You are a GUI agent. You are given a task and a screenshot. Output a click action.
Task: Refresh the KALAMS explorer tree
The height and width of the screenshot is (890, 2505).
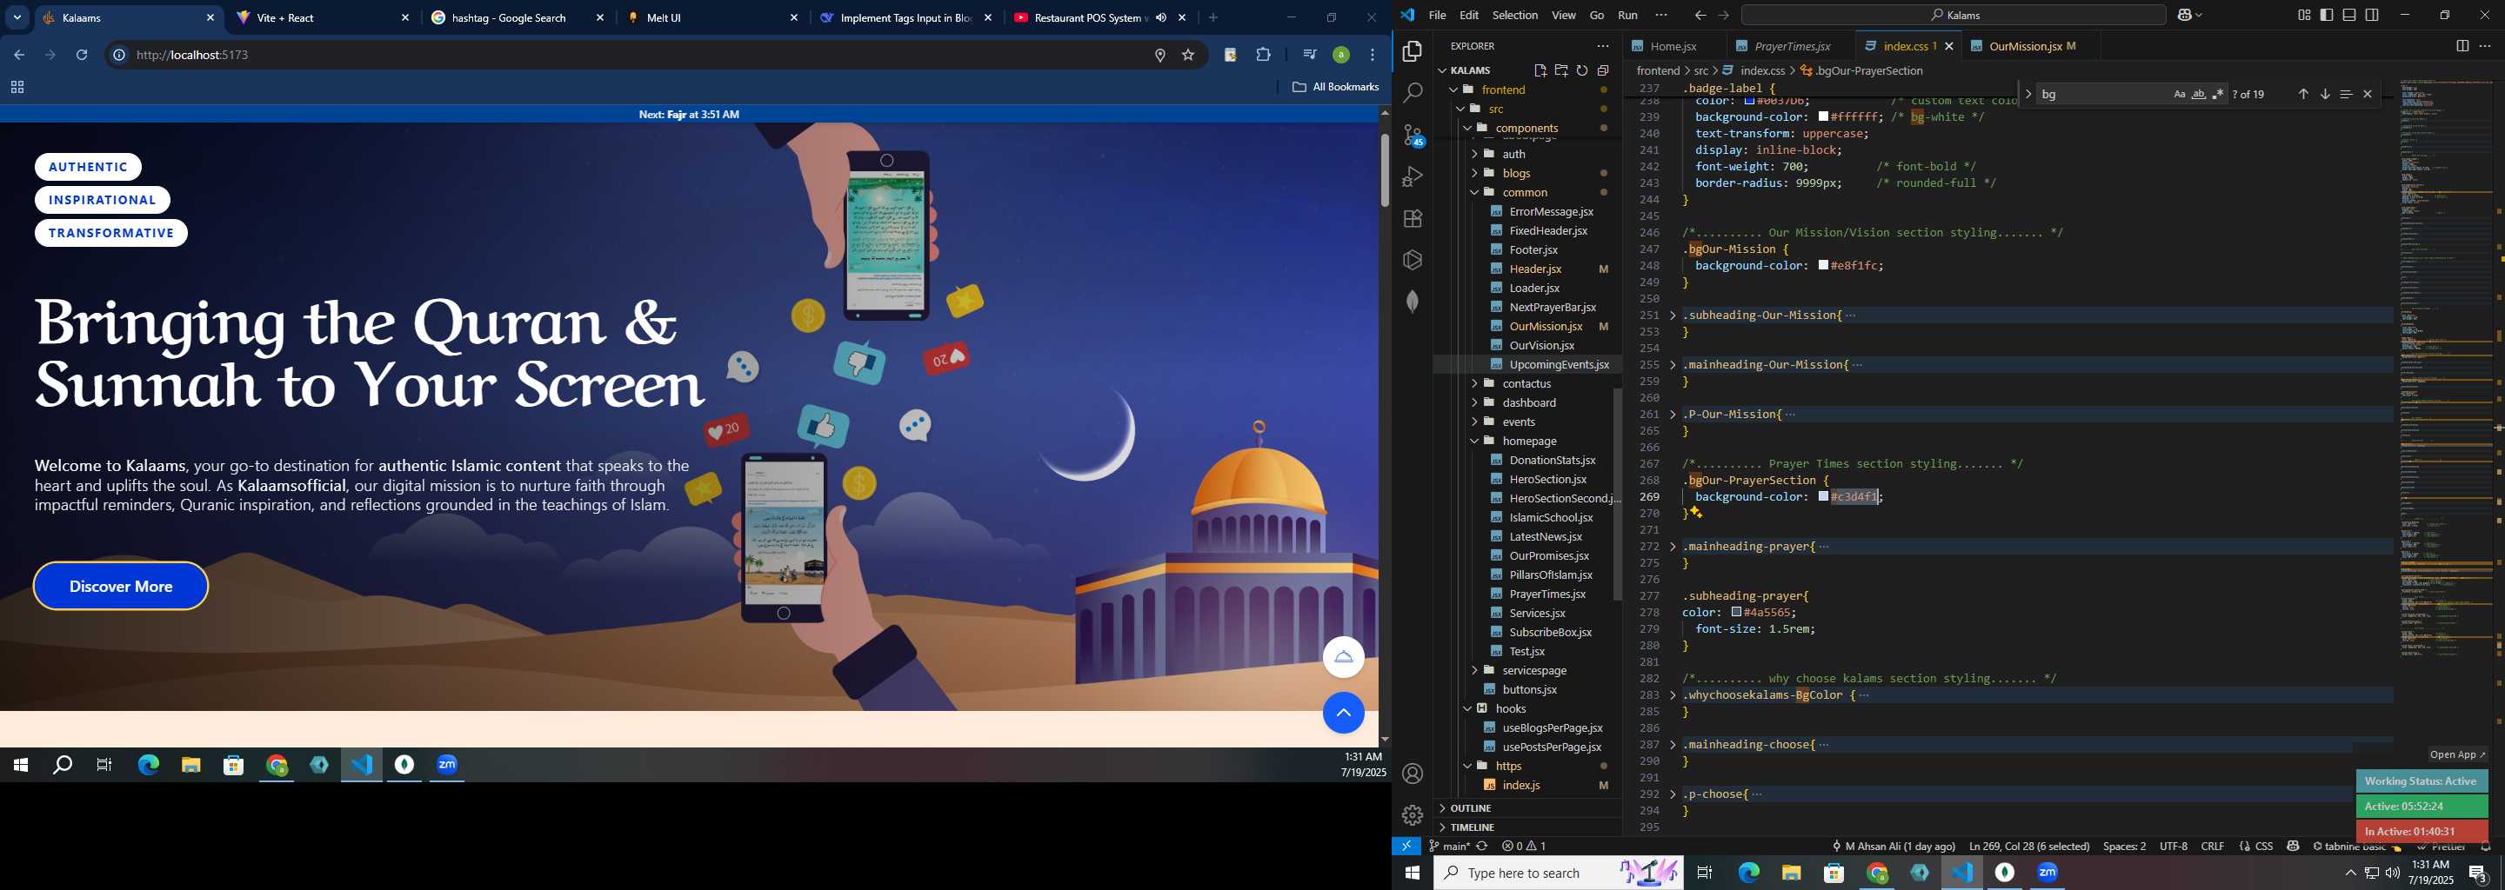pyautogui.click(x=1582, y=70)
